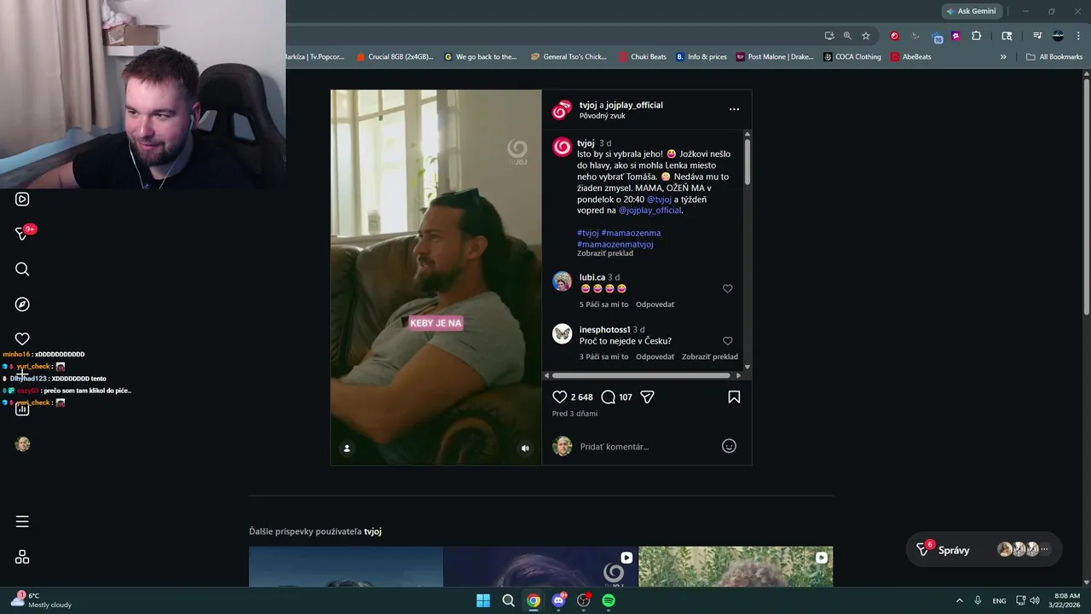The height and width of the screenshot is (614, 1091).
Task: Reply to lubi.ca via Odpovedať
Action: [x=655, y=304]
